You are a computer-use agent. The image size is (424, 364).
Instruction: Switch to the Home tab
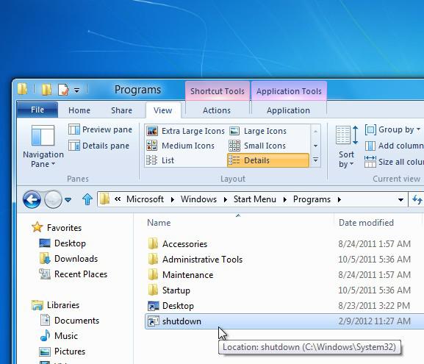[x=79, y=110]
